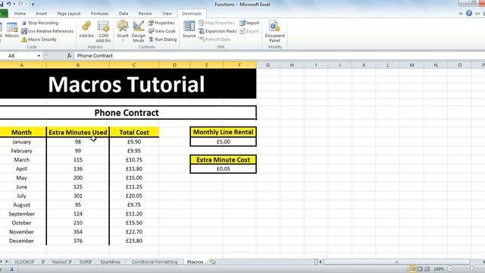
Task: Select the July minutes cell 301
Action: click(x=77, y=196)
